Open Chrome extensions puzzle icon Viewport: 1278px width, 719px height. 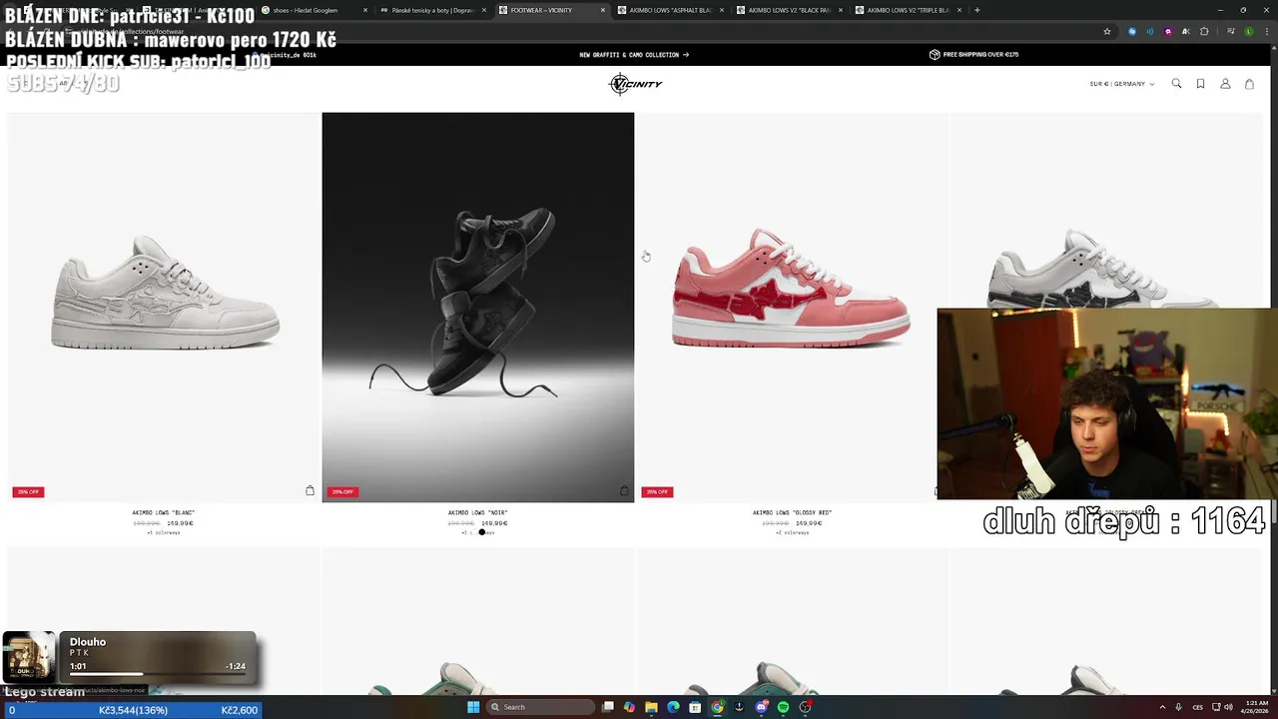click(x=1204, y=31)
